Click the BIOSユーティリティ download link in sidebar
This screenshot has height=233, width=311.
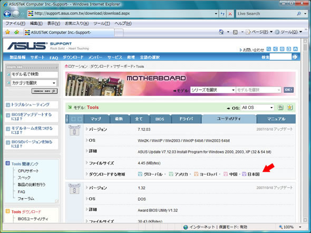33,219
